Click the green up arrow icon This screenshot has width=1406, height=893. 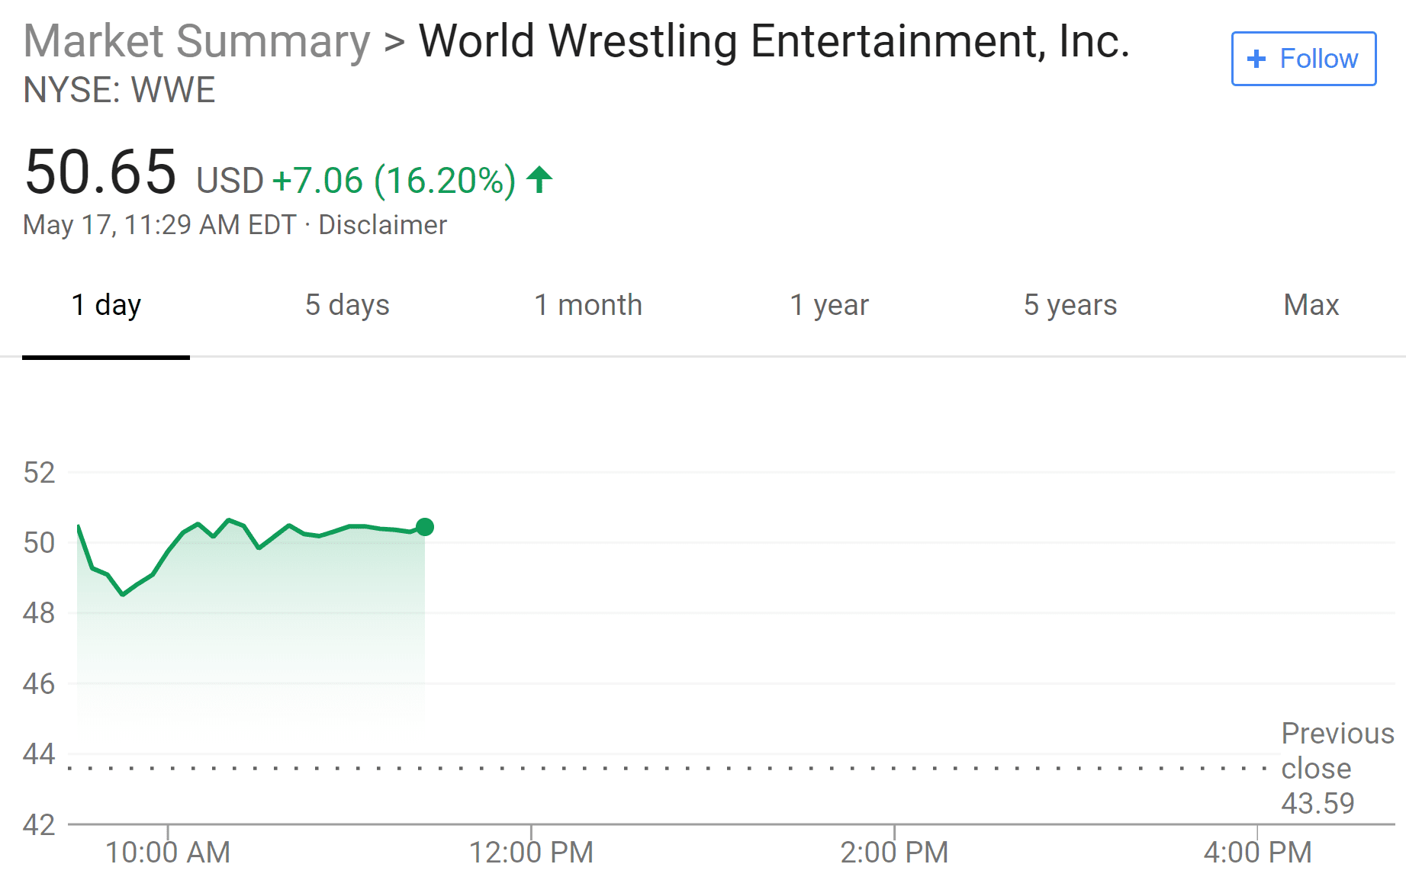click(539, 180)
